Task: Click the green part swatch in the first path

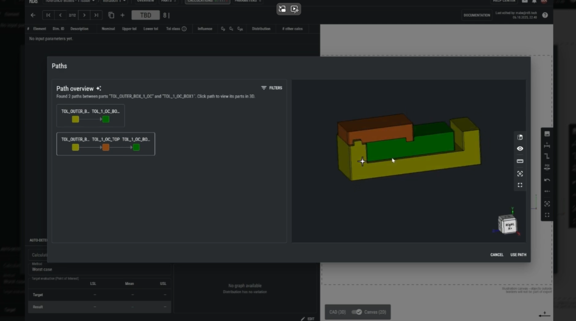Action: tap(106, 119)
